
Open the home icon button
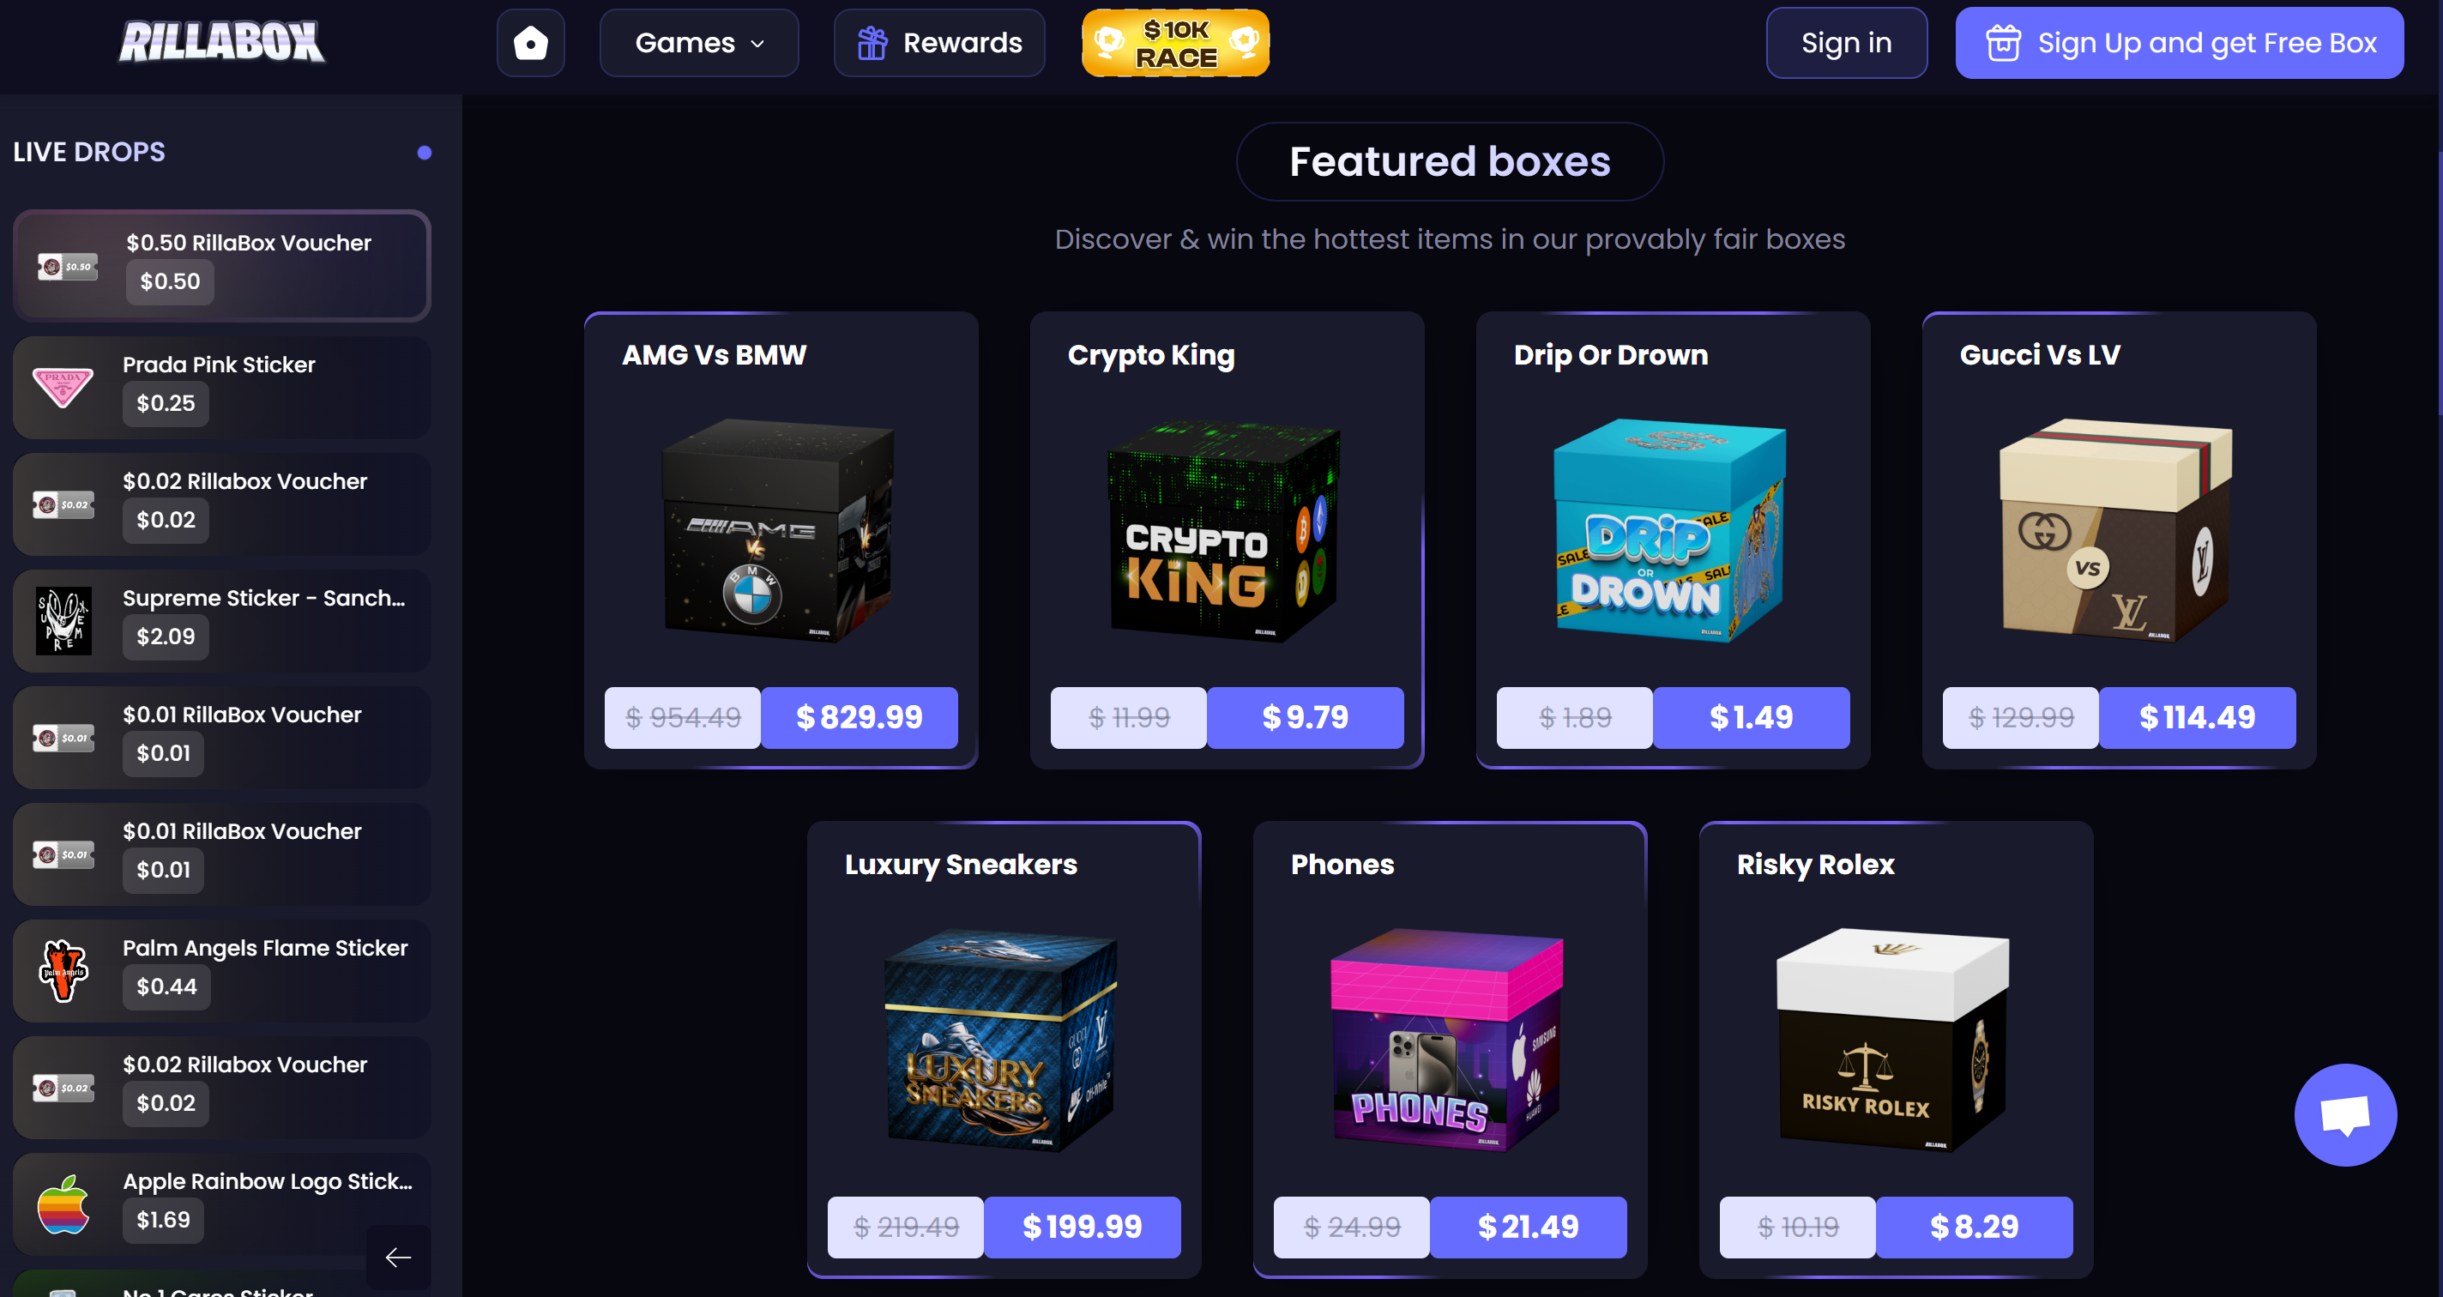click(x=530, y=43)
